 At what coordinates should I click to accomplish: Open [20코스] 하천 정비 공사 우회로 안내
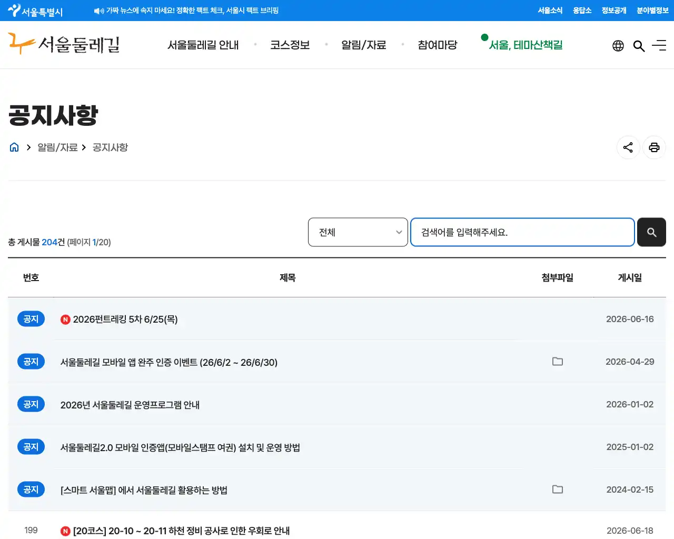(x=181, y=531)
